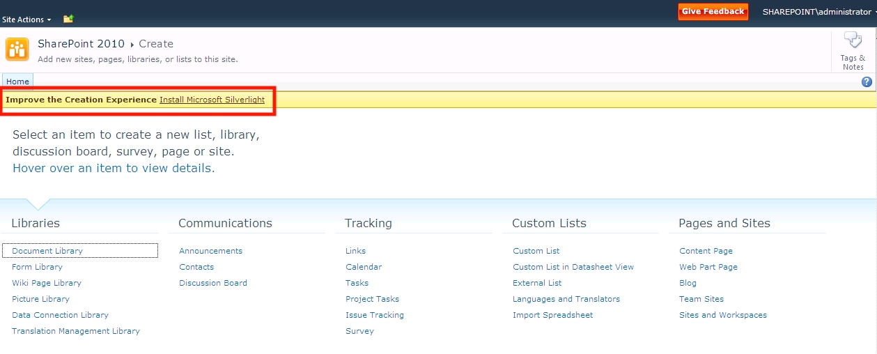
Task: Click the Create breadcrumb text
Action: 156,44
